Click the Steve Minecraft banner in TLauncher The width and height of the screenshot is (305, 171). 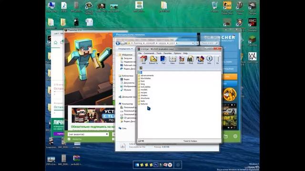click(x=89, y=69)
